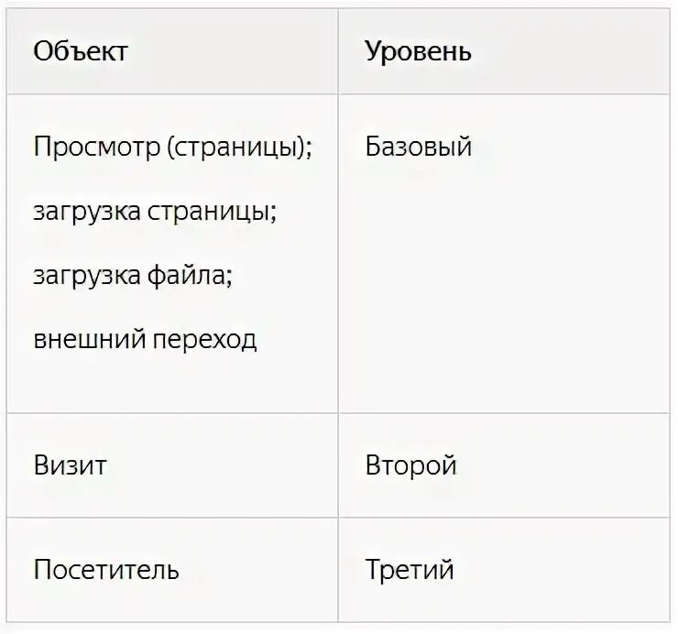Click the word "страницы;" after "загрузка"
This screenshot has height=634, width=678.
(x=212, y=212)
